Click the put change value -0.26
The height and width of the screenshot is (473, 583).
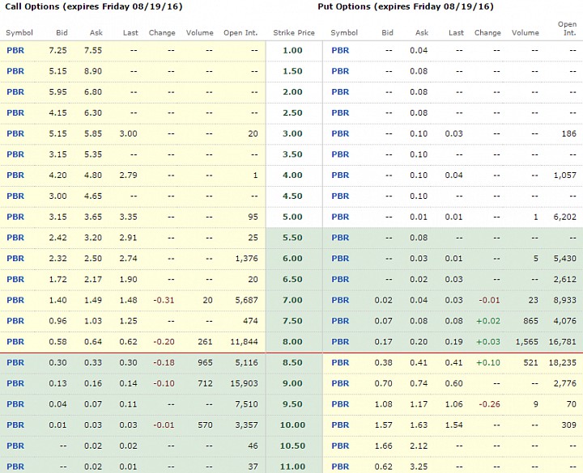489,404
